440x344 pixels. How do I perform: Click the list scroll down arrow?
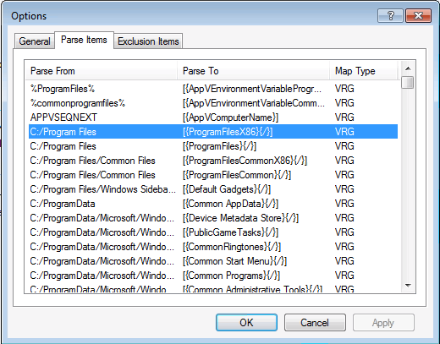point(408,285)
